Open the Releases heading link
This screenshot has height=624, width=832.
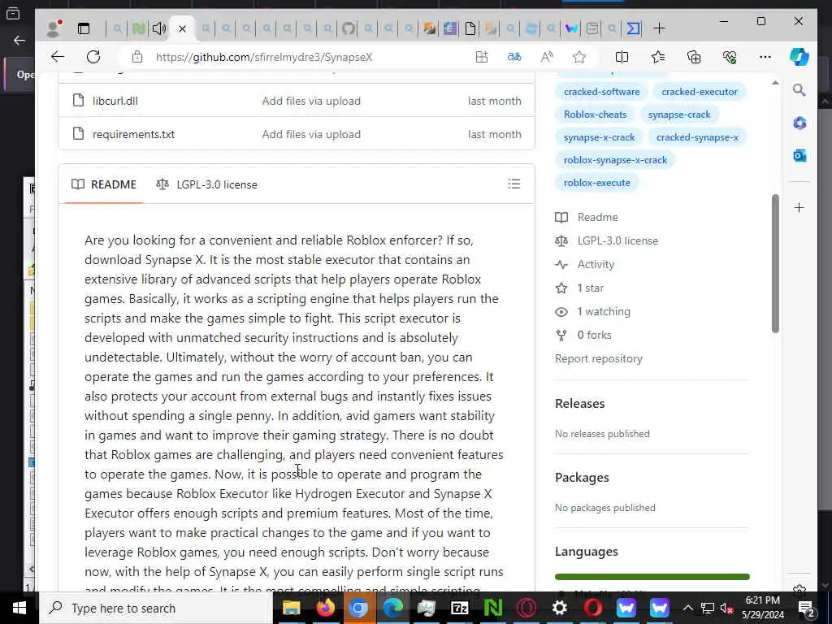(579, 404)
